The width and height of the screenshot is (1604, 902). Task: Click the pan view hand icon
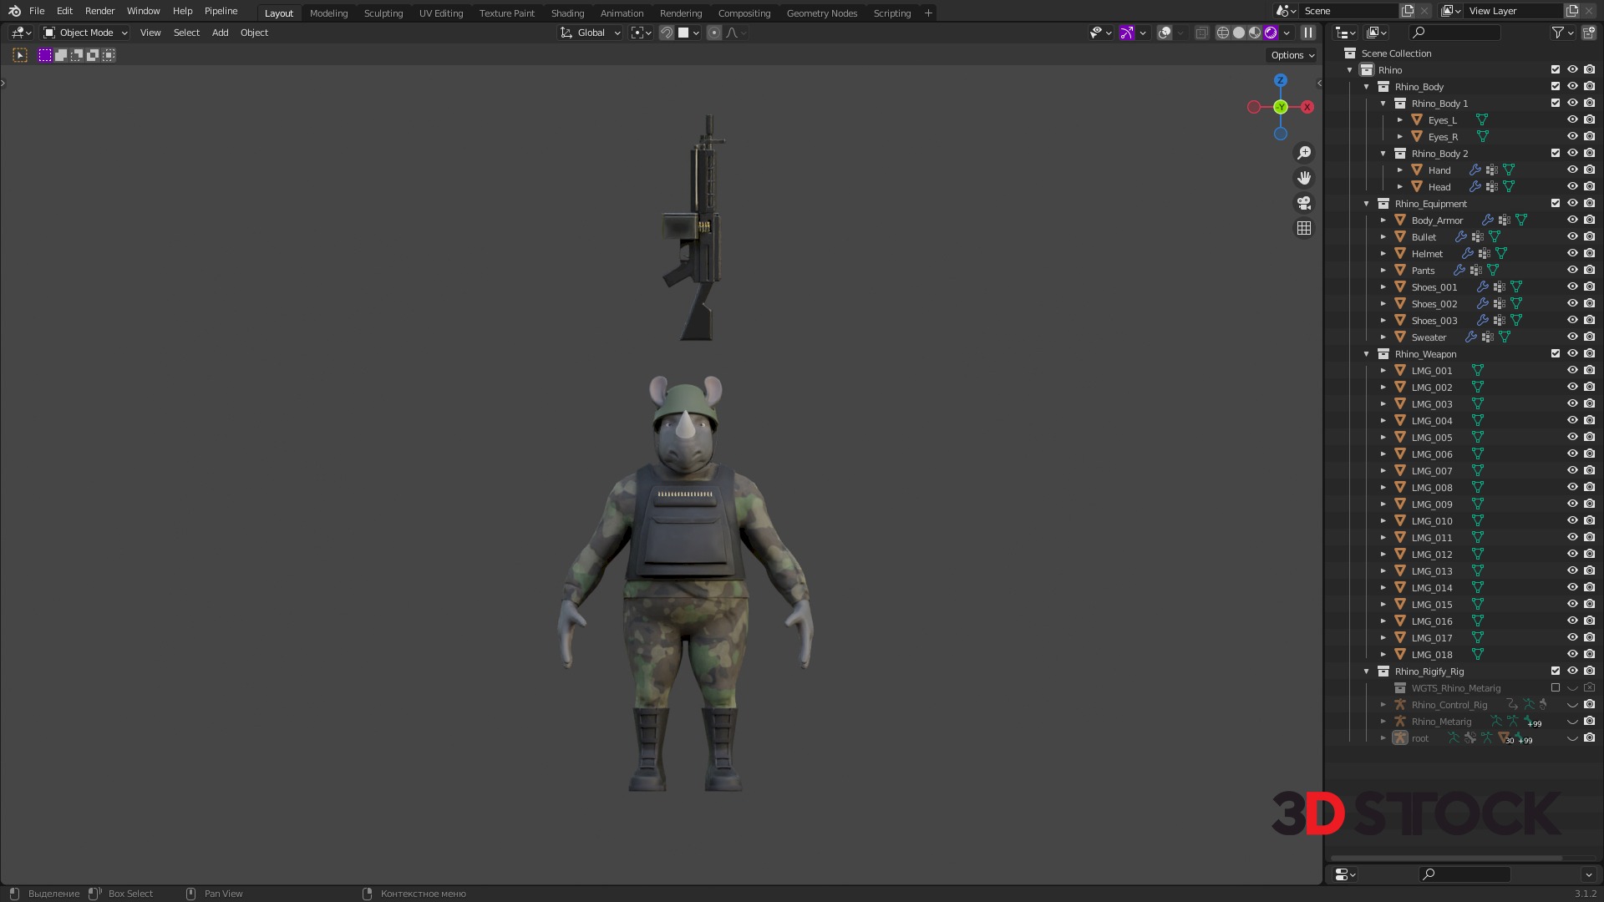tap(1304, 178)
